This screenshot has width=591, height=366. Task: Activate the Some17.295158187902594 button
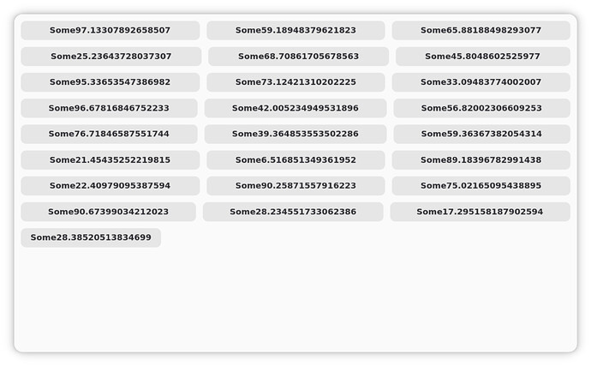click(480, 212)
